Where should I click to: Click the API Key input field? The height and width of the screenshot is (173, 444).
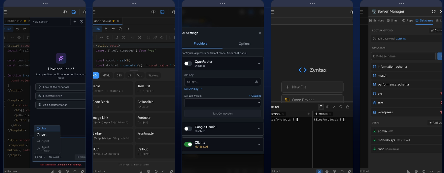coord(222,82)
